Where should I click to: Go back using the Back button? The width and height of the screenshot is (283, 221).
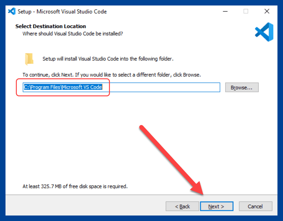pos(182,206)
